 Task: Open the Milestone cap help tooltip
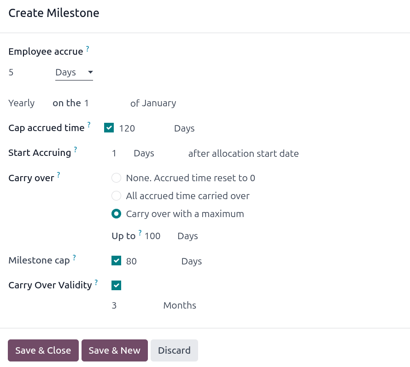click(74, 256)
